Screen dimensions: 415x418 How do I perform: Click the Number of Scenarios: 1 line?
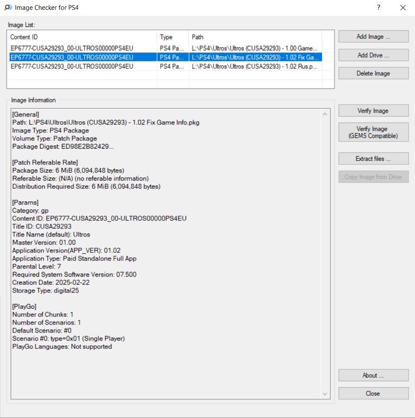coord(46,322)
